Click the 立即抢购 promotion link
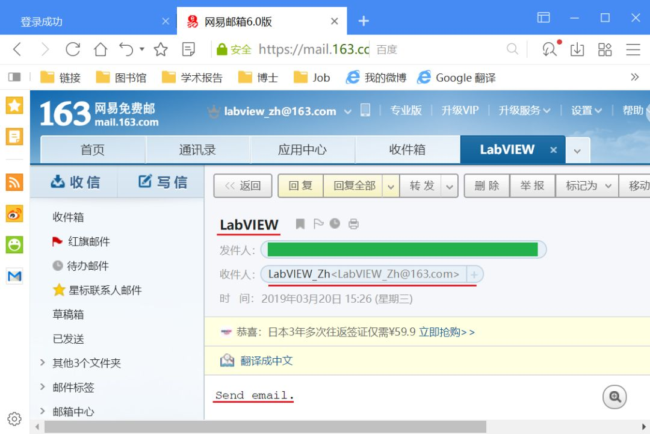 [447, 332]
